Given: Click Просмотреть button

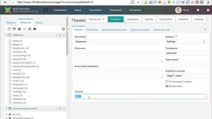Looking at the screenshot, I should point(166,19).
